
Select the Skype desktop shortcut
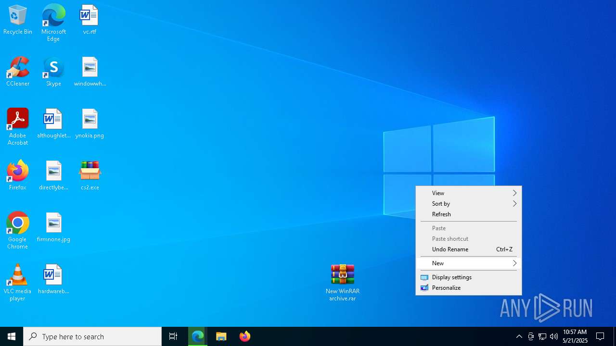(x=53, y=72)
